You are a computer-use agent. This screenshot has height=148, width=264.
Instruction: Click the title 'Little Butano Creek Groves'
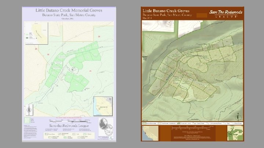tap(166, 11)
